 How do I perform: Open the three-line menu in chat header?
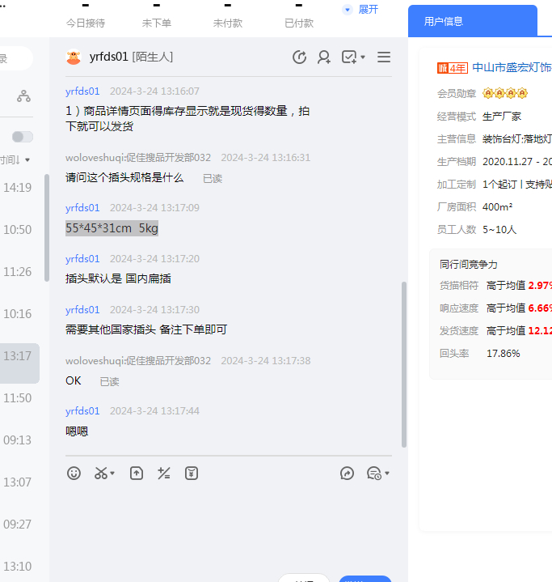coord(384,57)
